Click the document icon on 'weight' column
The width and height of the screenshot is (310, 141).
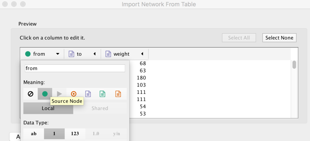[x=108, y=54]
